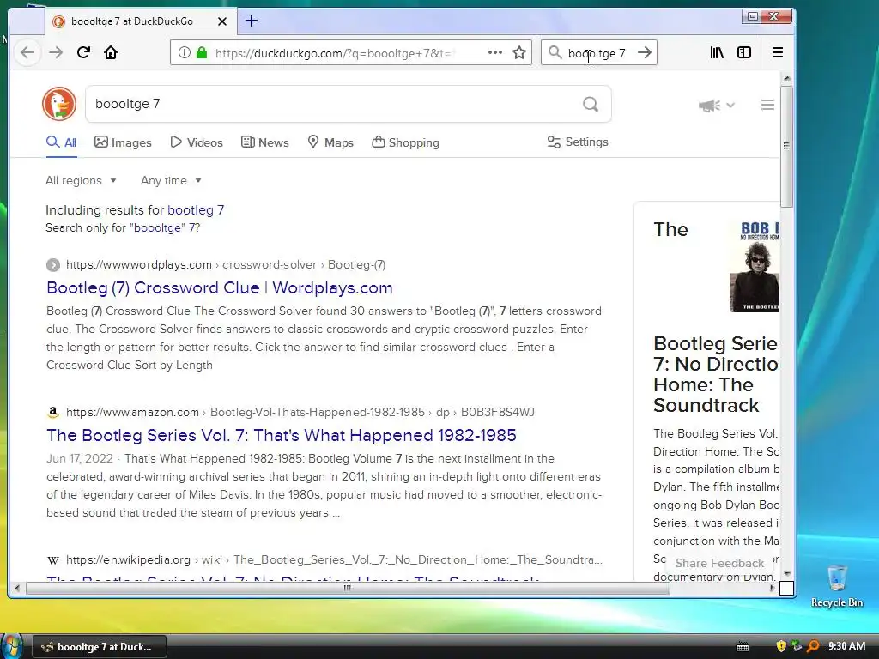879x659 pixels.
Task: Click the Amazon result favicon
Action: [52, 413]
